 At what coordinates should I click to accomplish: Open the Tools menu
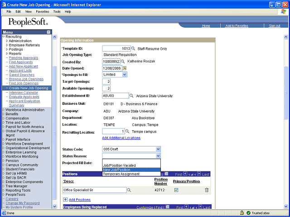57,12
